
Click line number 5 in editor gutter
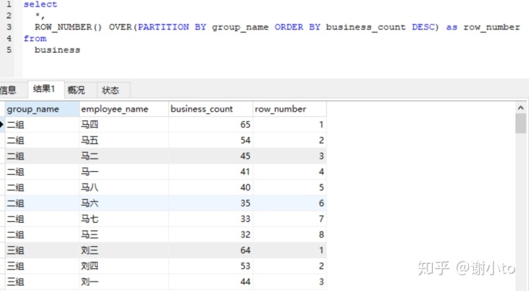coord(9,50)
